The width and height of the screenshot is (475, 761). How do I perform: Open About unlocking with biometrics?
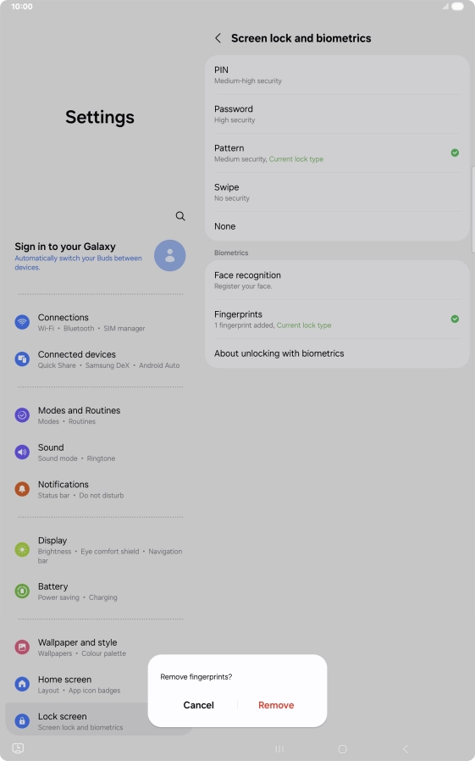click(337, 353)
